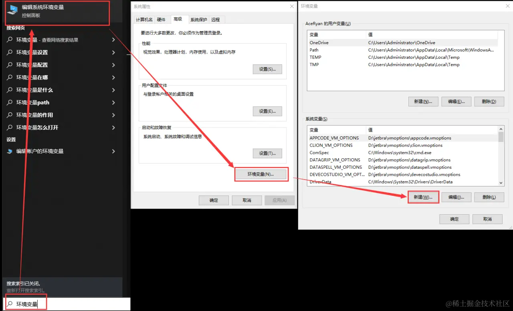Click 设置(T) button under 启动和故障恢复
The height and width of the screenshot is (311, 513).
(267, 153)
